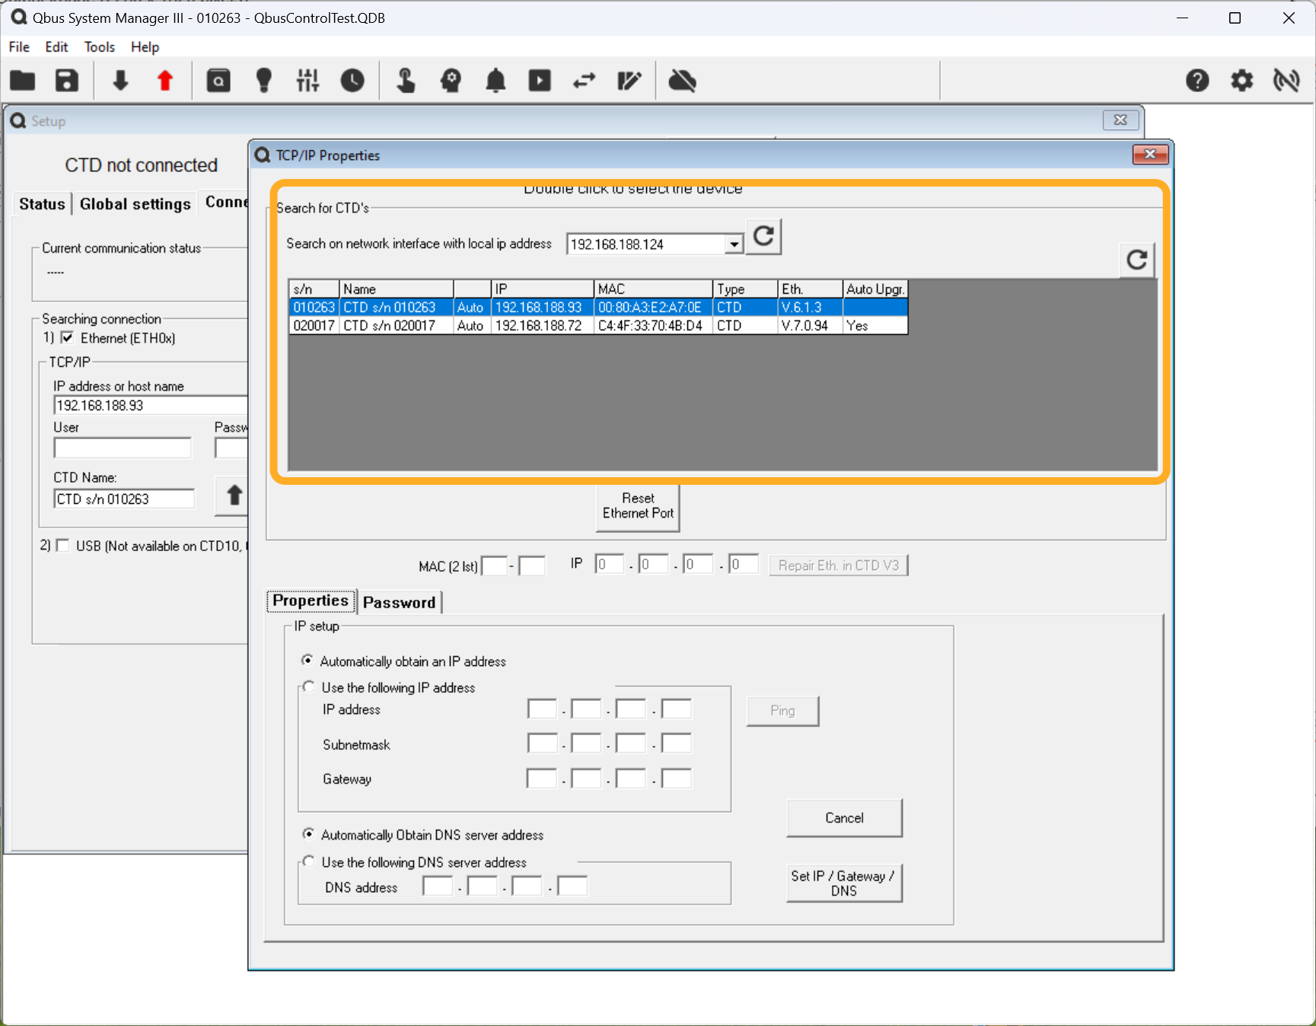The height and width of the screenshot is (1026, 1316).
Task: Click the Cancel button
Action: tap(844, 818)
